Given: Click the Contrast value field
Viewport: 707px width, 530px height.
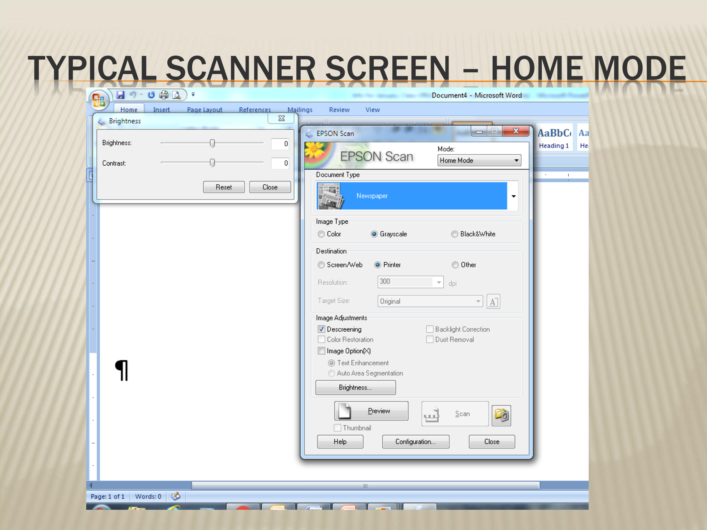Looking at the screenshot, I should point(280,163).
